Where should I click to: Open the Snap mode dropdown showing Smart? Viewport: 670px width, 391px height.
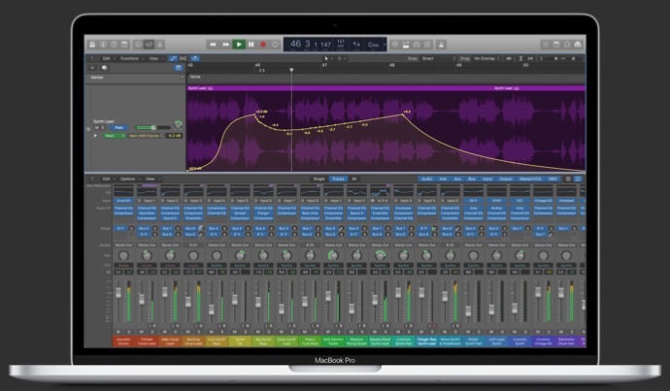438,58
